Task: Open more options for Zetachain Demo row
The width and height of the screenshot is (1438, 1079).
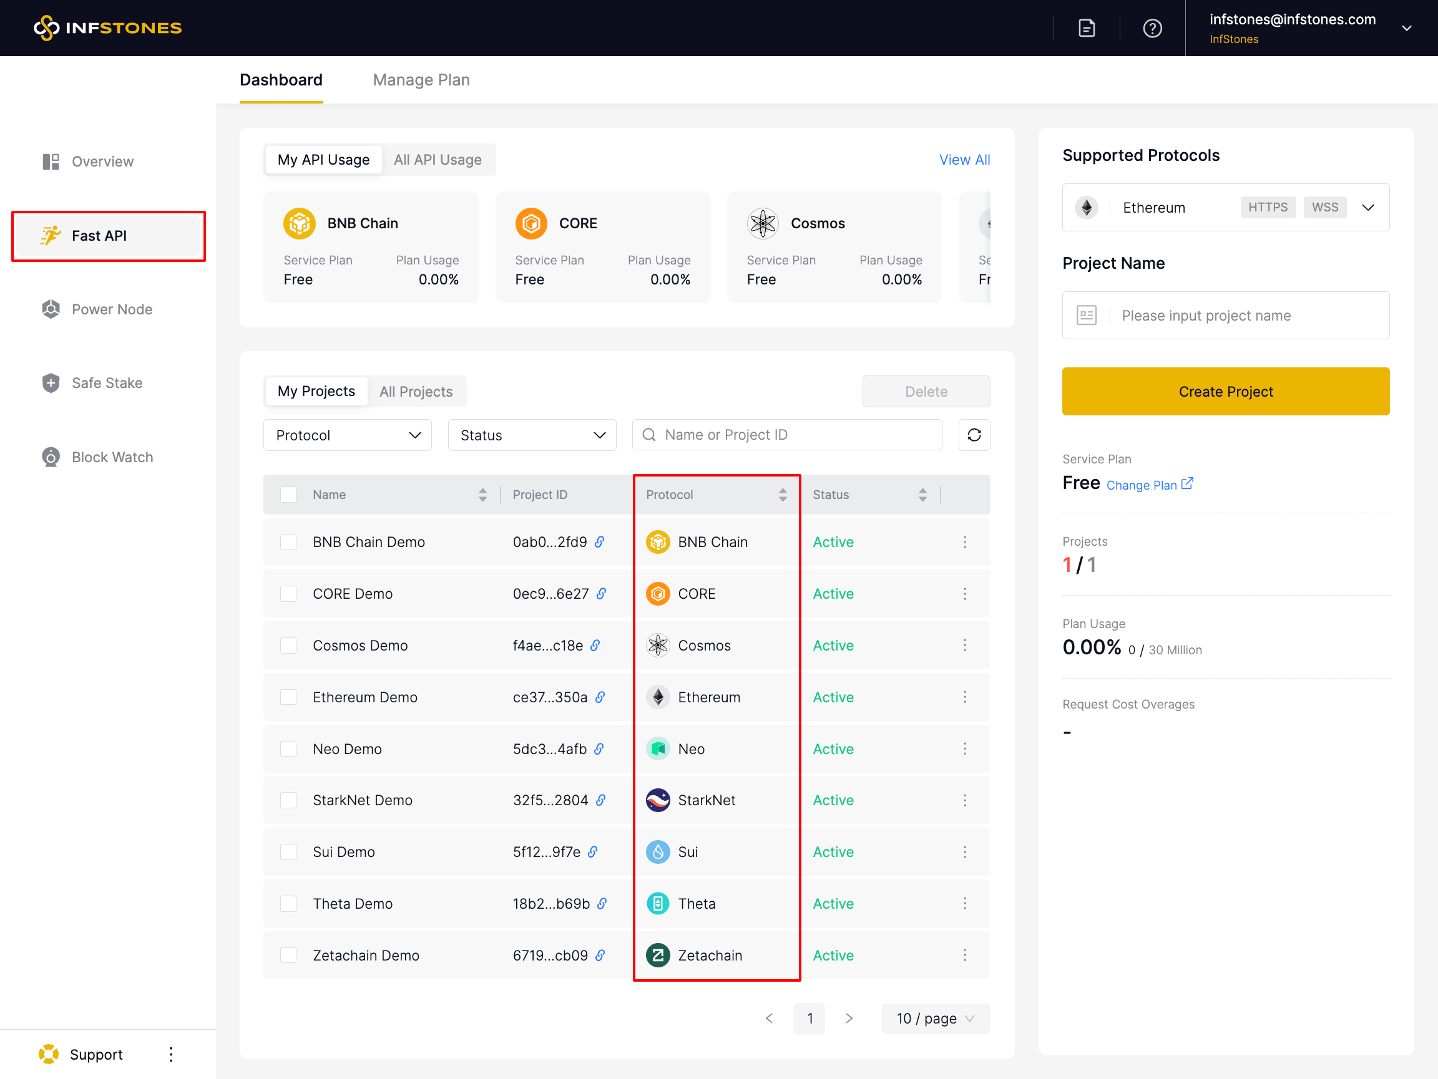Action: coord(965,955)
